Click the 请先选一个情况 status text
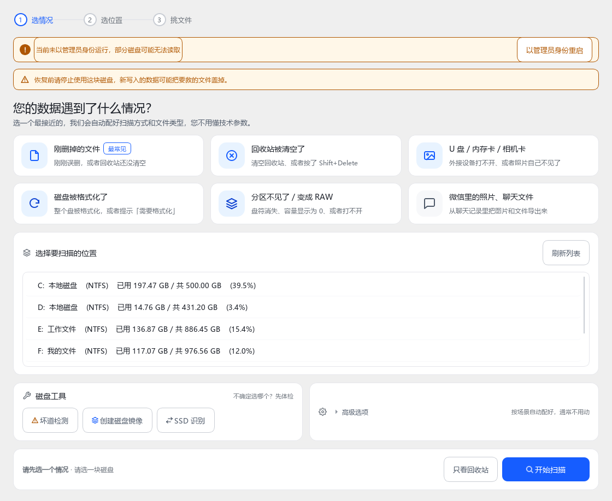Screen dimensions: 612x501 click(x=45, y=469)
